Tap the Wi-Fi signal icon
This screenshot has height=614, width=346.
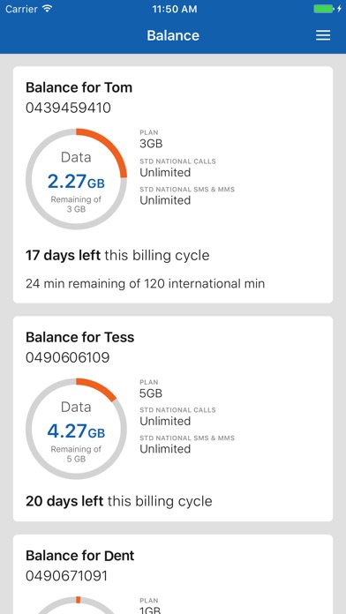point(48,9)
